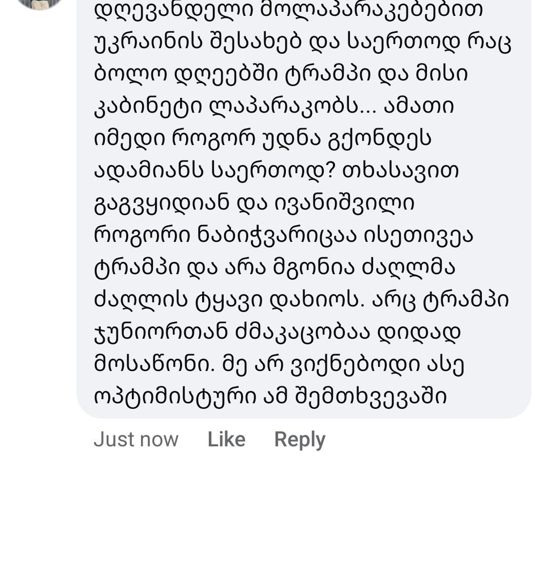Click the Like link under the comment
Image resolution: width=548 pixels, height=579 pixels.
[226, 439]
